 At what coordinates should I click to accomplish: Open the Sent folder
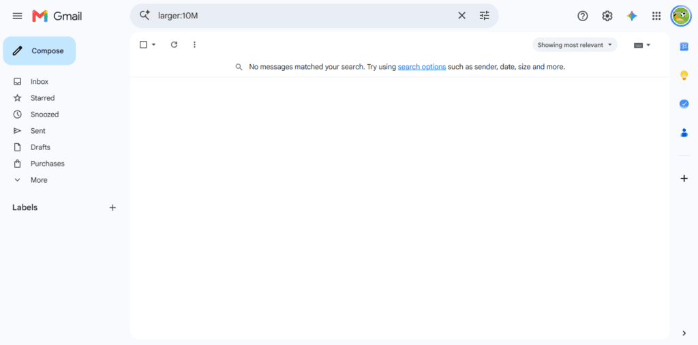38,131
